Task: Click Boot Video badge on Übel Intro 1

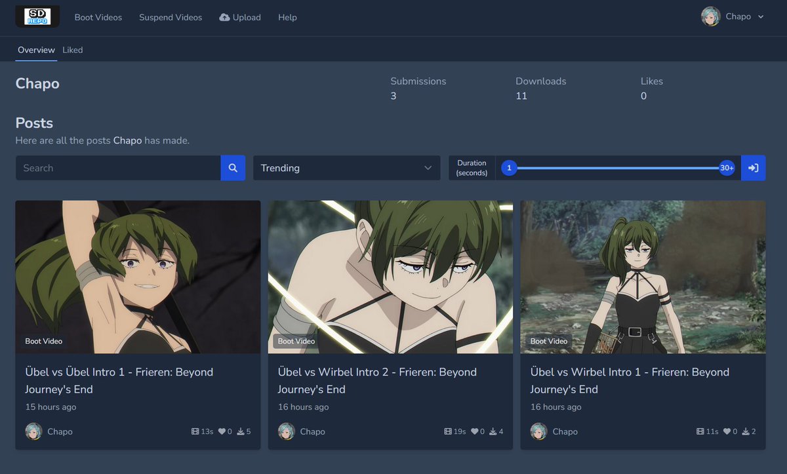Action: tap(44, 341)
